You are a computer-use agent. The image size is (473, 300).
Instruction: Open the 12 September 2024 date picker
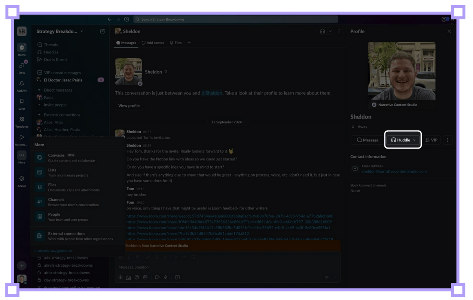tap(228, 122)
